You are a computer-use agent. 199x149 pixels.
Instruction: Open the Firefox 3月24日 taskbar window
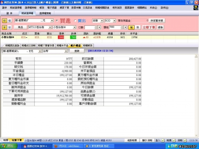click(68, 146)
